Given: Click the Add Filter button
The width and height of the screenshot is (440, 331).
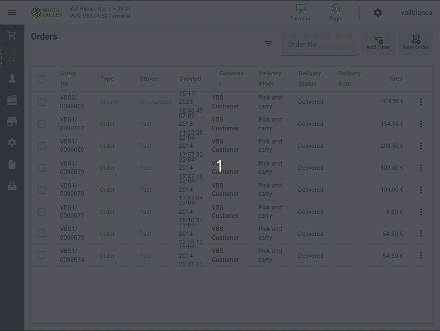Looking at the screenshot, I should pos(378,43).
